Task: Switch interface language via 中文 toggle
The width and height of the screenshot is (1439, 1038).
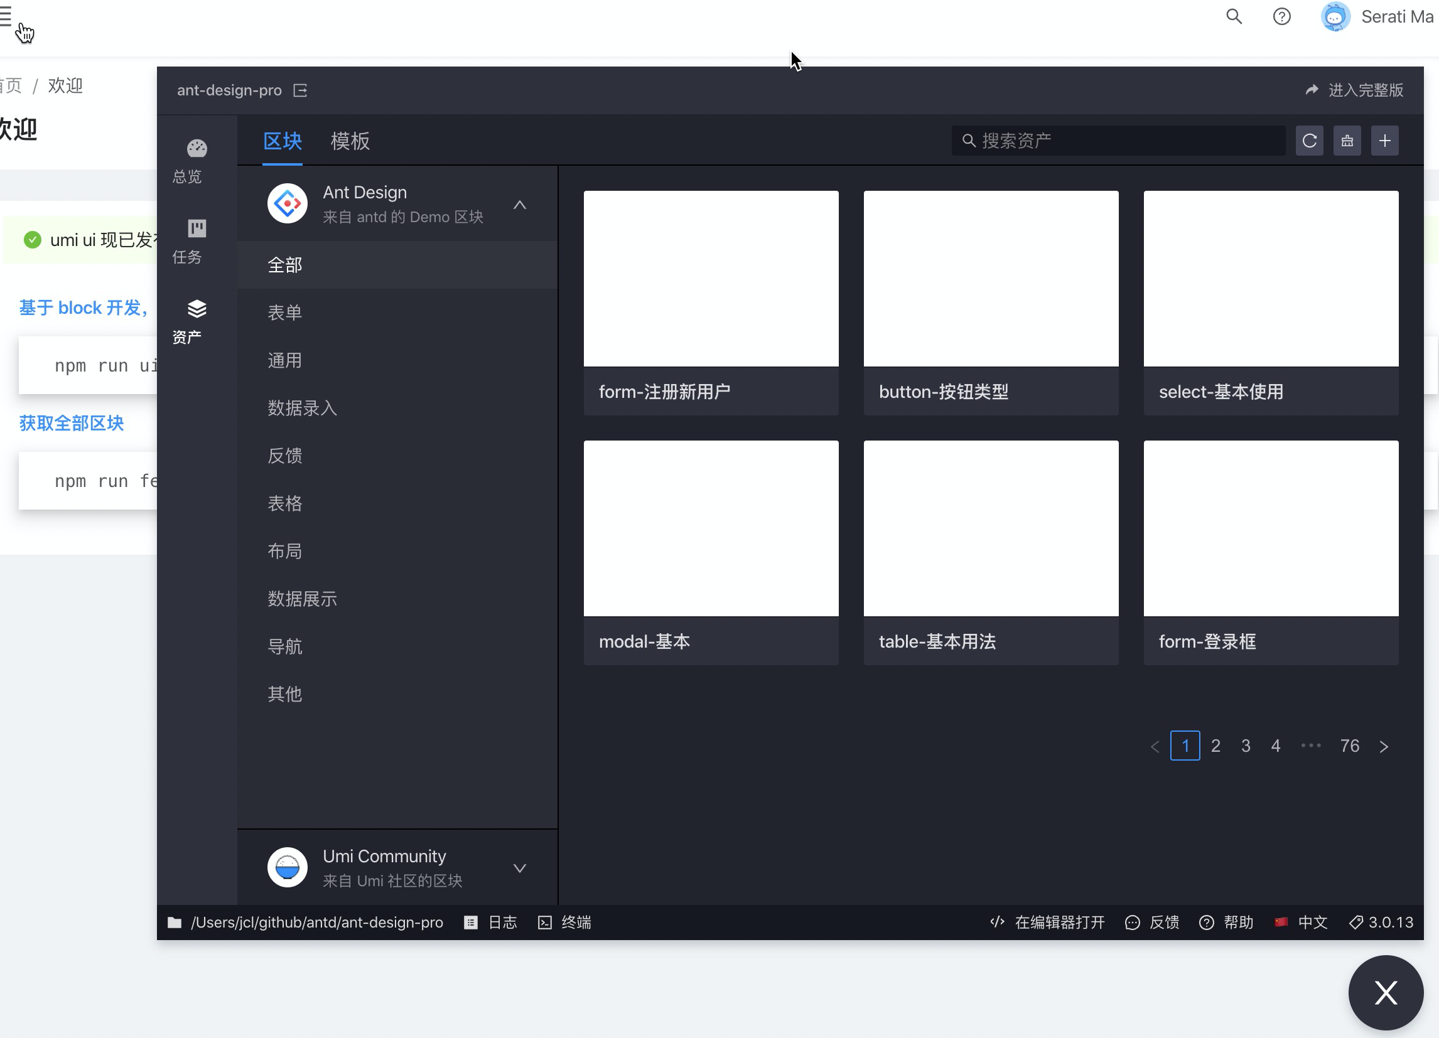Action: tap(1301, 922)
